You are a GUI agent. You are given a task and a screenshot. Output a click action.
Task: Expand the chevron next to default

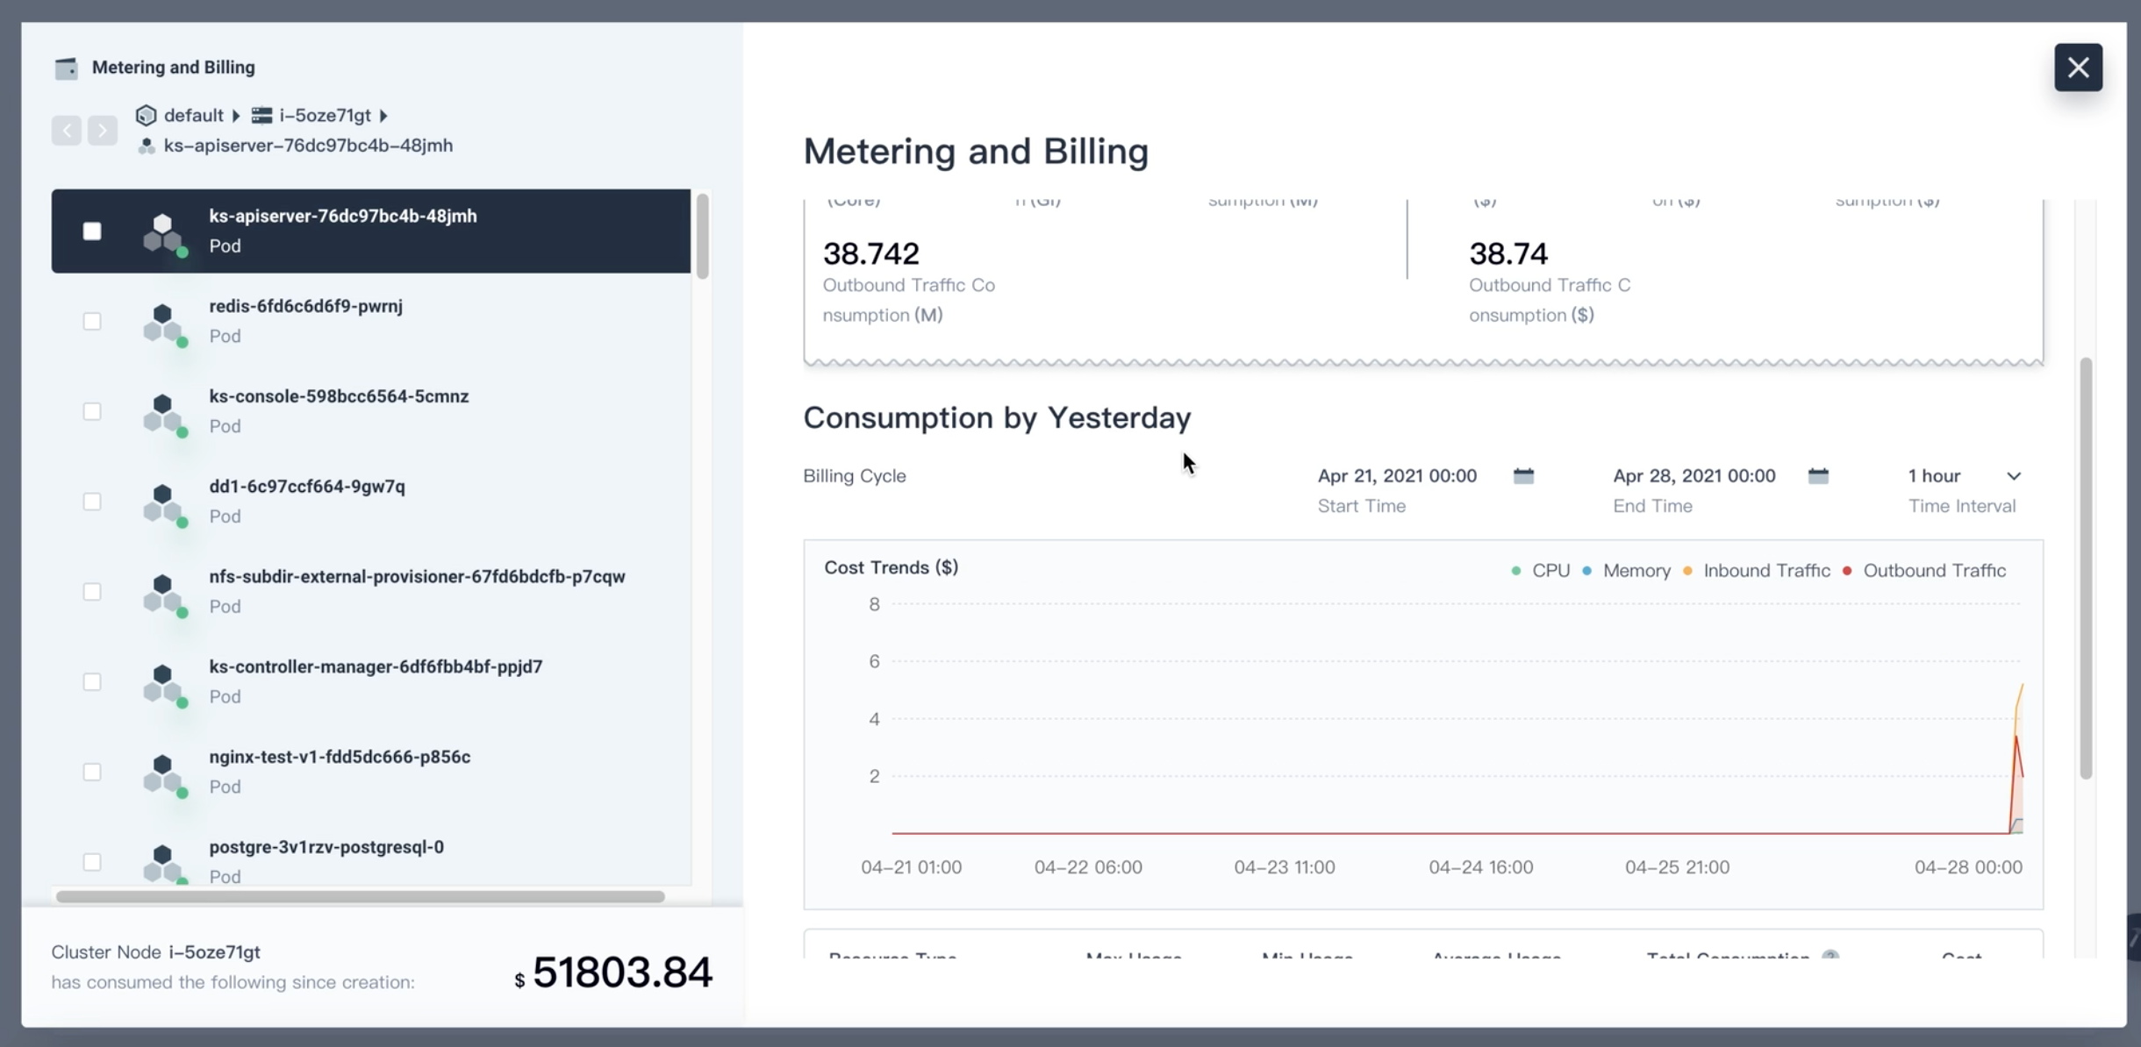tap(236, 115)
